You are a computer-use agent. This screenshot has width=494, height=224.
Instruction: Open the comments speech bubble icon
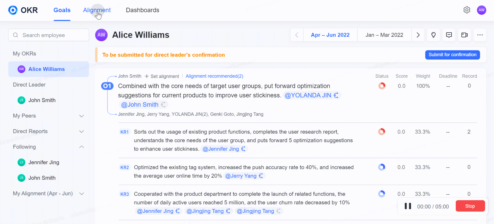pos(449,35)
